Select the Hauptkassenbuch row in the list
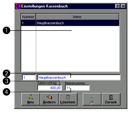Viewport: 132px width, 113px height. pyautogui.click(x=70, y=23)
